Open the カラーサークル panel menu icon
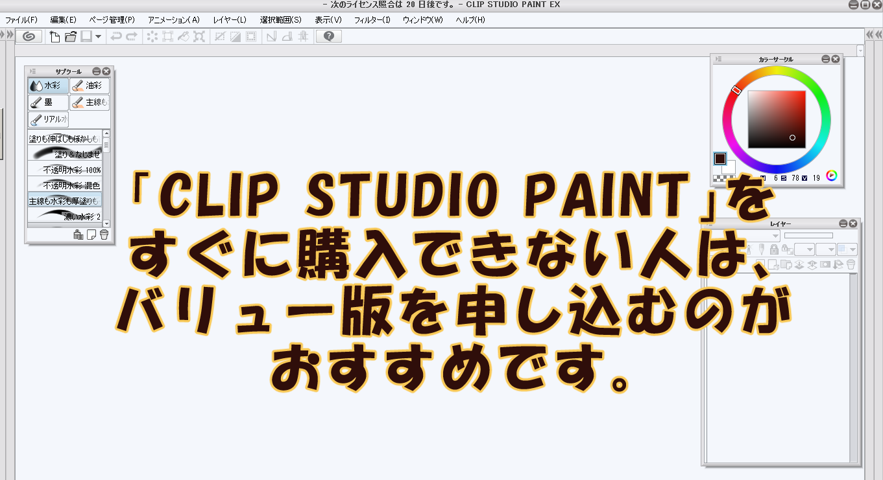This screenshot has height=480, width=883. tap(719, 59)
